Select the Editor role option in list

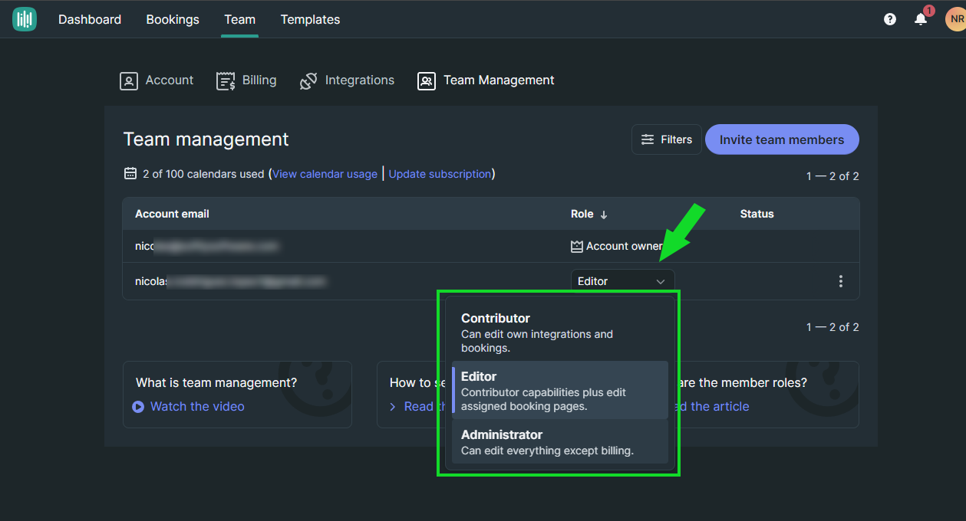click(559, 391)
